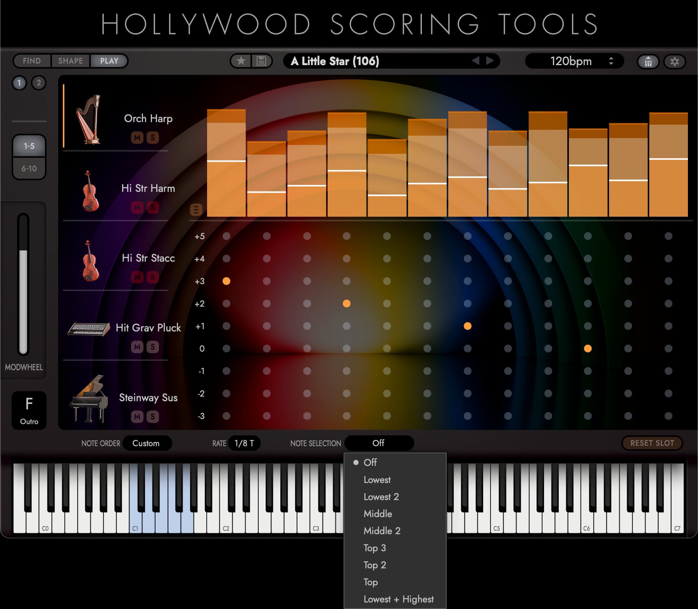Mute the Hit Grav Pluck track
Image resolution: width=698 pixels, height=609 pixels.
pyautogui.click(x=137, y=347)
